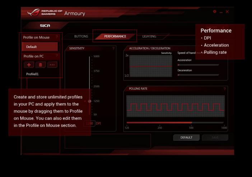Open the Polling Rate help question mark
The width and height of the screenshot is (252, 177).
[224, 89]
